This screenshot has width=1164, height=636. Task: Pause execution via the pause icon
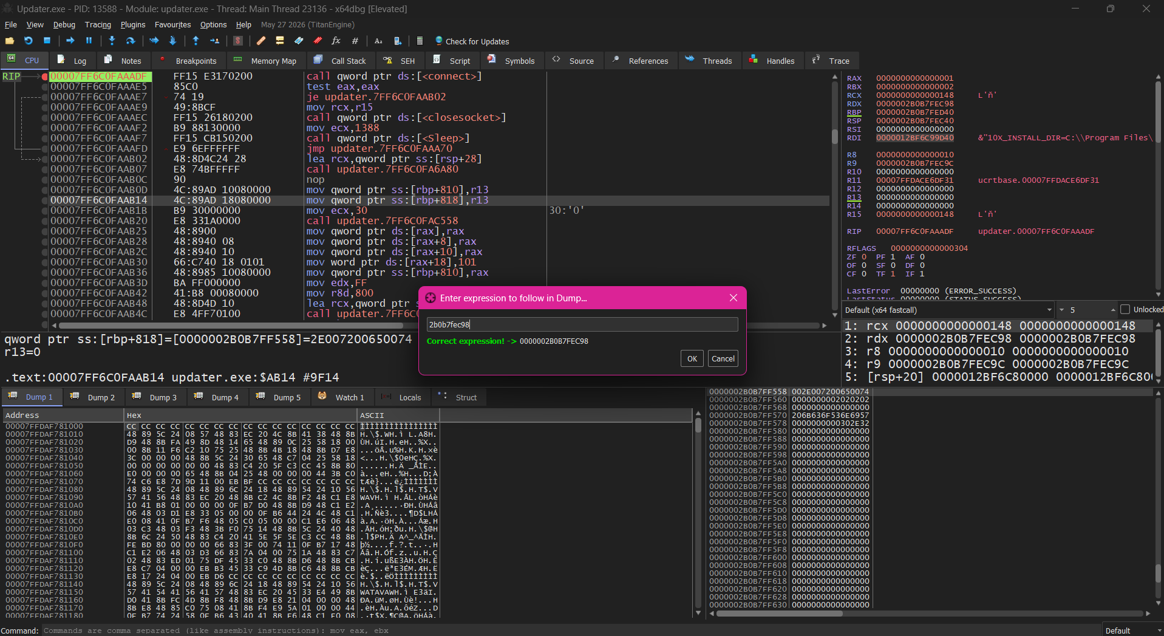89,41
